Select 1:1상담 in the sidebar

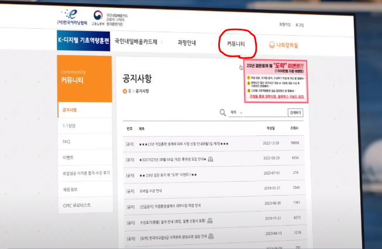click(x=85, y=126)
